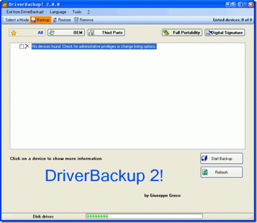
Task: Open the Language menu
Action: pos(58,12)
